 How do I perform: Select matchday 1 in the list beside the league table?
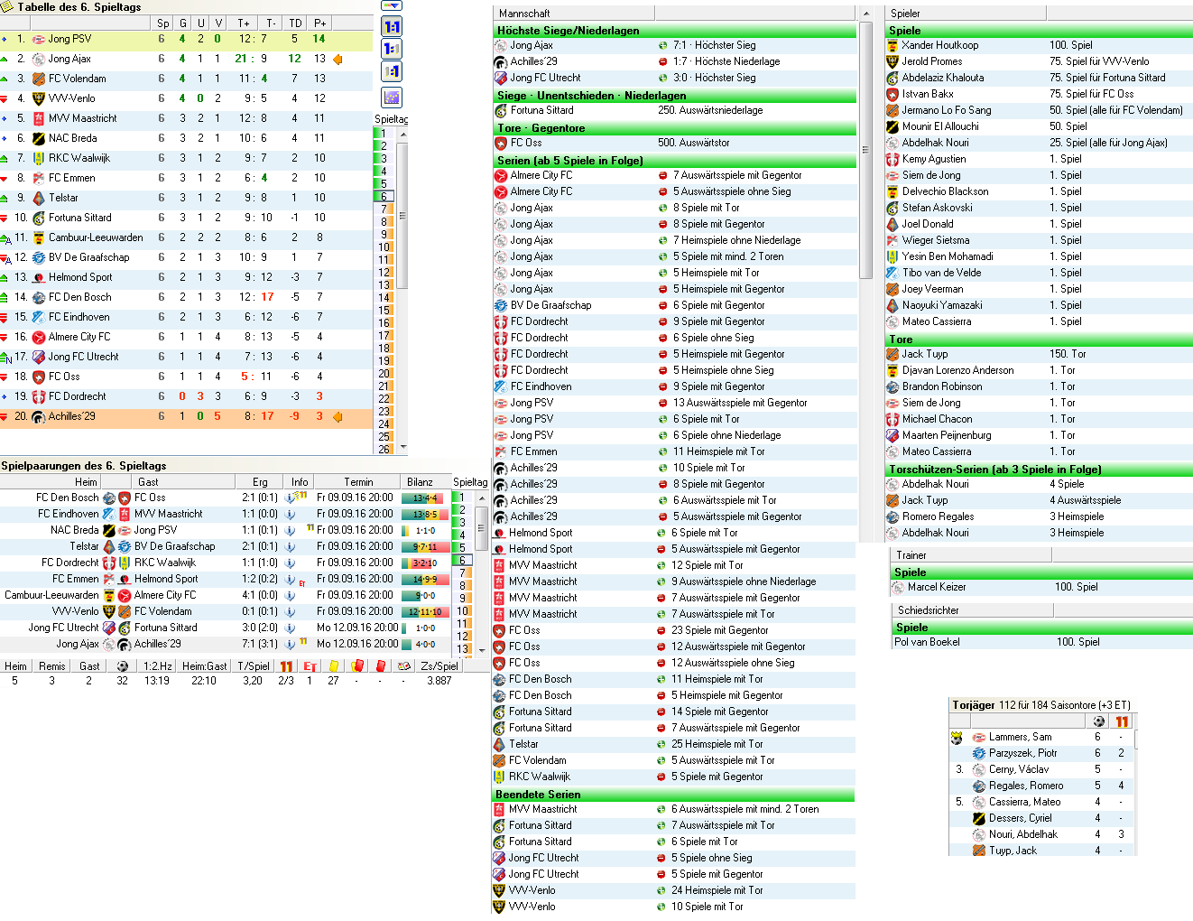coord(384,133)
